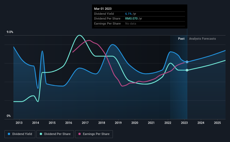Click the blue dot in Dividend Yield legend
Image resolution: width=230 pixels, height=142 pixels.
click(9, 134)
